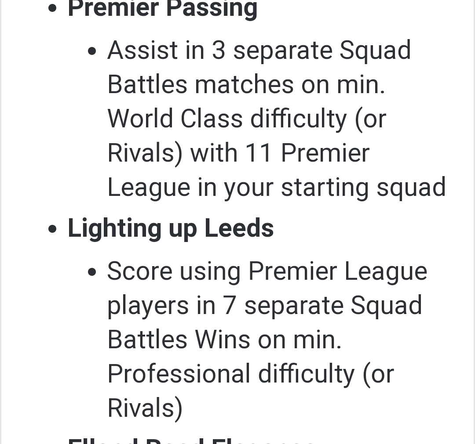
Task: Open the "Lighting up Leeds" heading
Action: (171, 228)
